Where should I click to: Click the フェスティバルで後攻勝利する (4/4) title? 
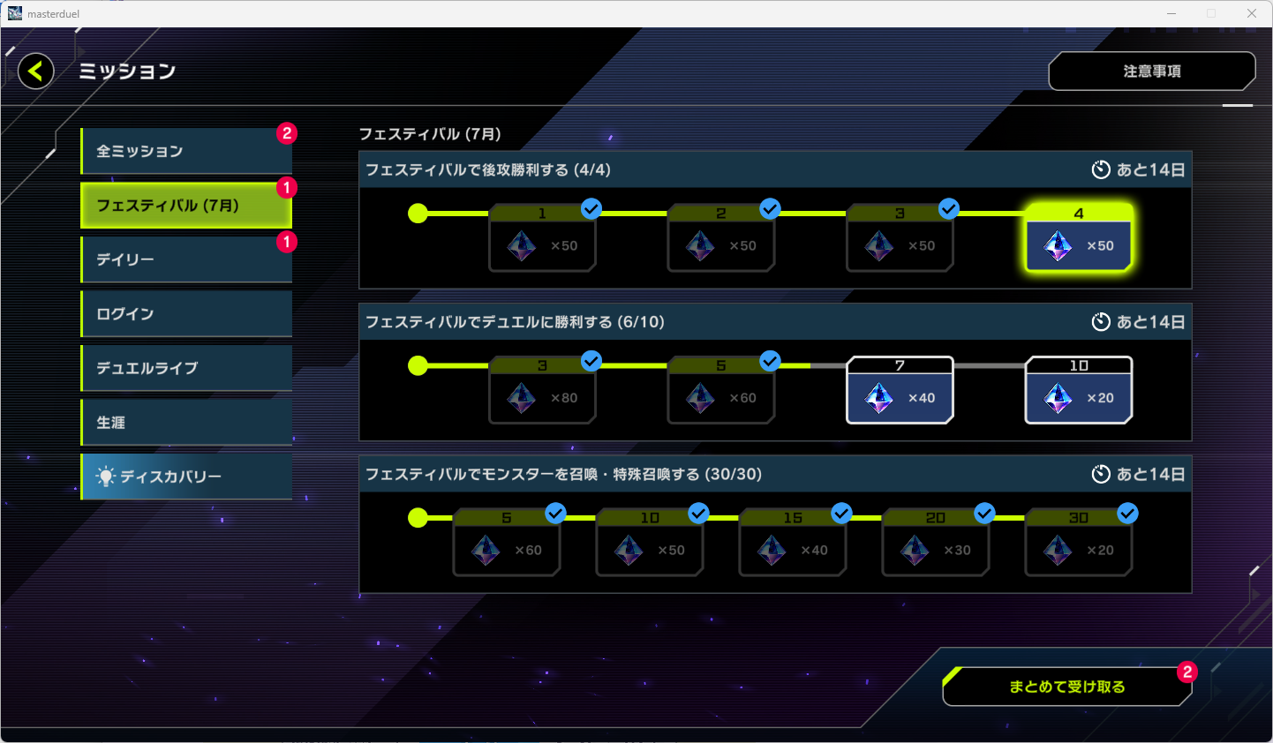click(x=488, y=169)
